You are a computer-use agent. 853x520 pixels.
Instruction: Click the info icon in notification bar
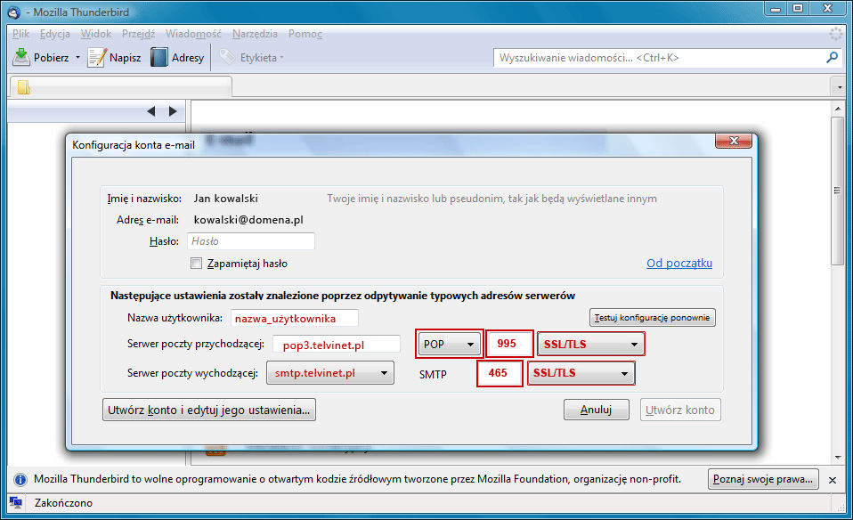click(20, 480)
